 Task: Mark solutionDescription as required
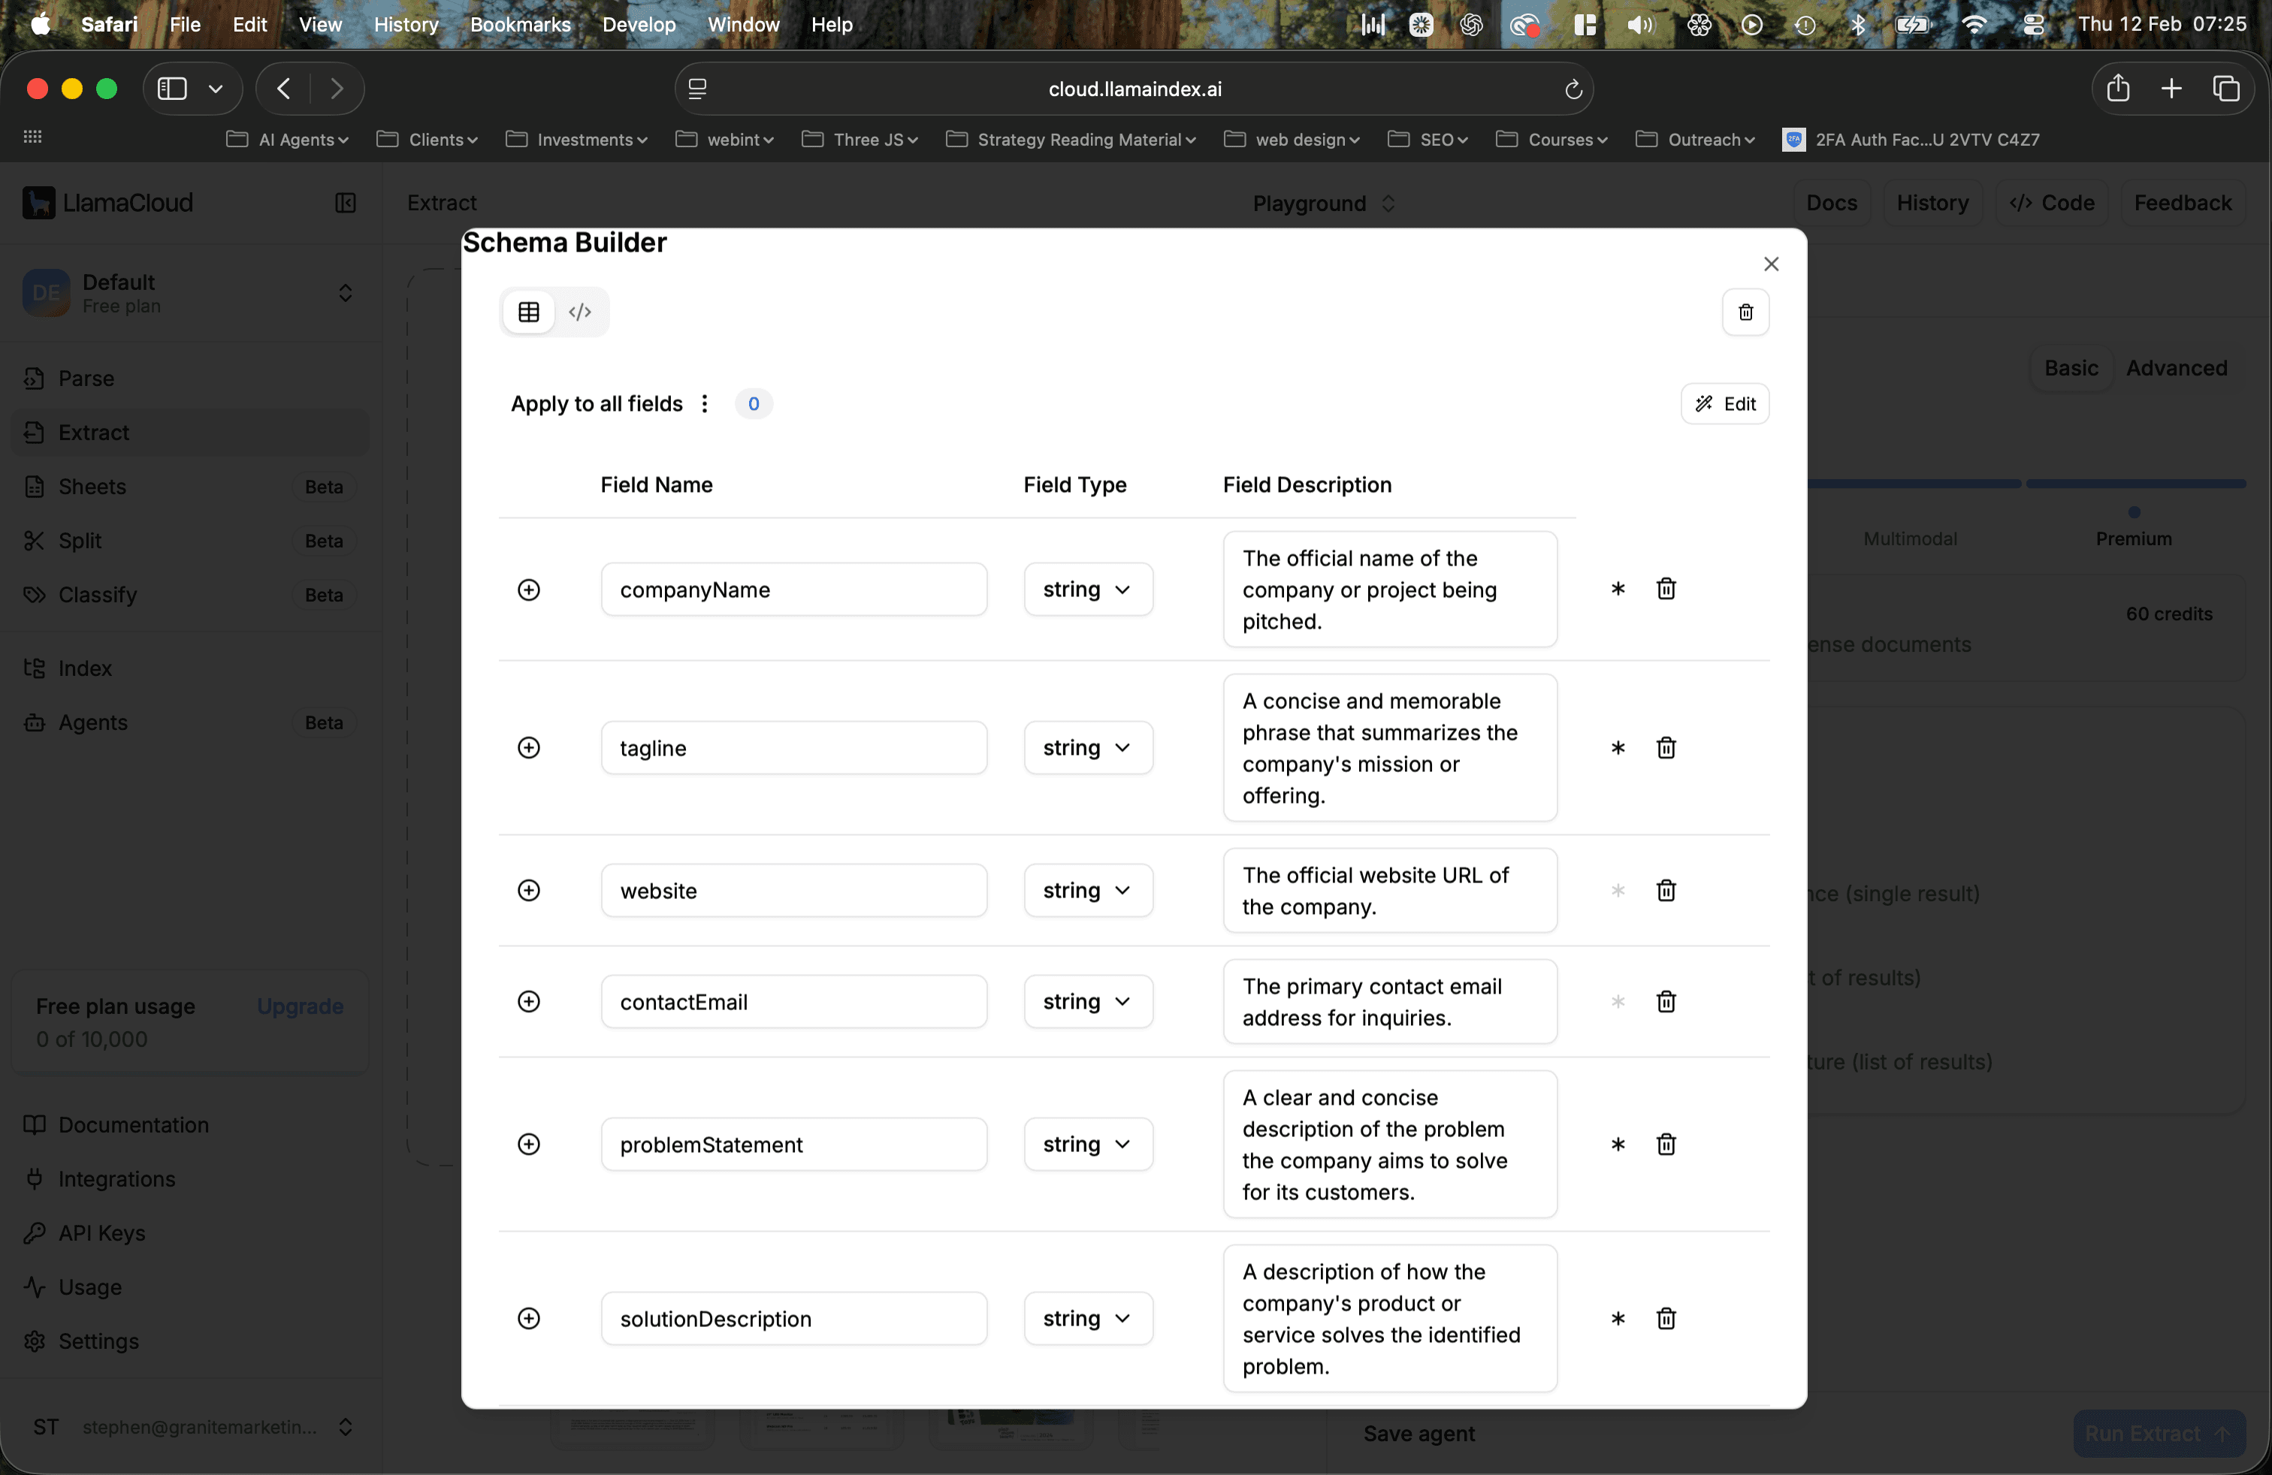point(1617,1319)
